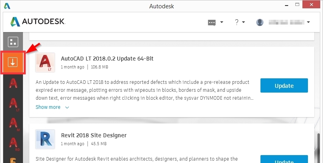Click Update for AutoCAD LT 2018.0.2

[284, 86]
